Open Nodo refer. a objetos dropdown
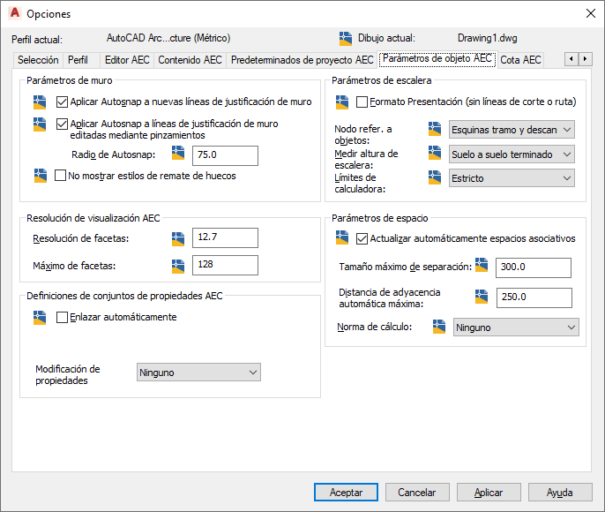 pyautogui.click(x=512, y=130)
